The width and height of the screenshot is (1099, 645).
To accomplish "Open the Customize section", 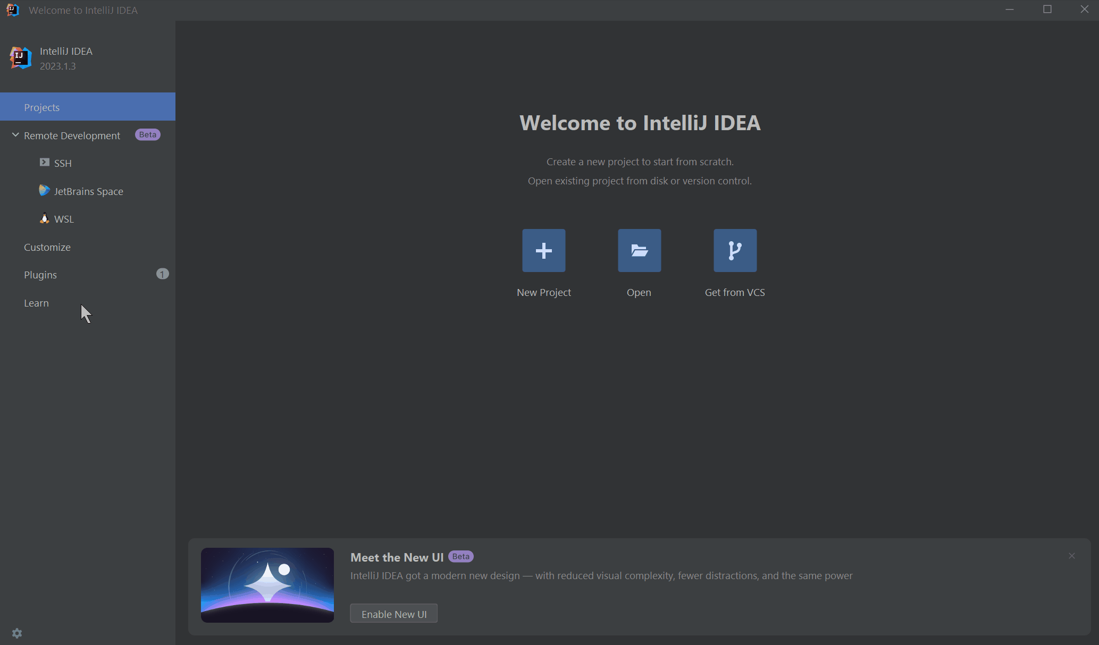I will click(88, 247).
